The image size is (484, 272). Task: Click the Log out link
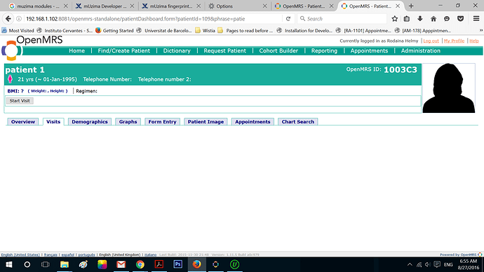coord(431,41)
